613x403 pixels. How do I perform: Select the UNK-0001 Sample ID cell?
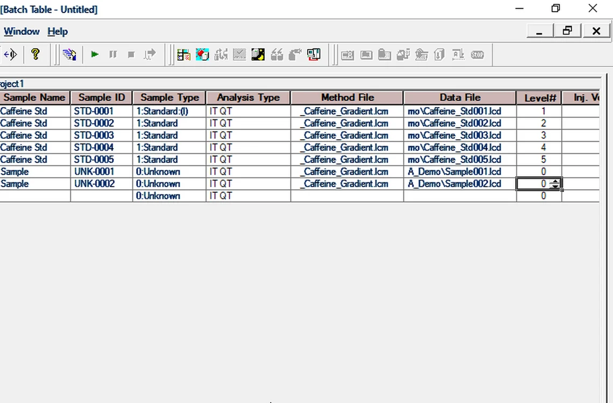point(102,172)
